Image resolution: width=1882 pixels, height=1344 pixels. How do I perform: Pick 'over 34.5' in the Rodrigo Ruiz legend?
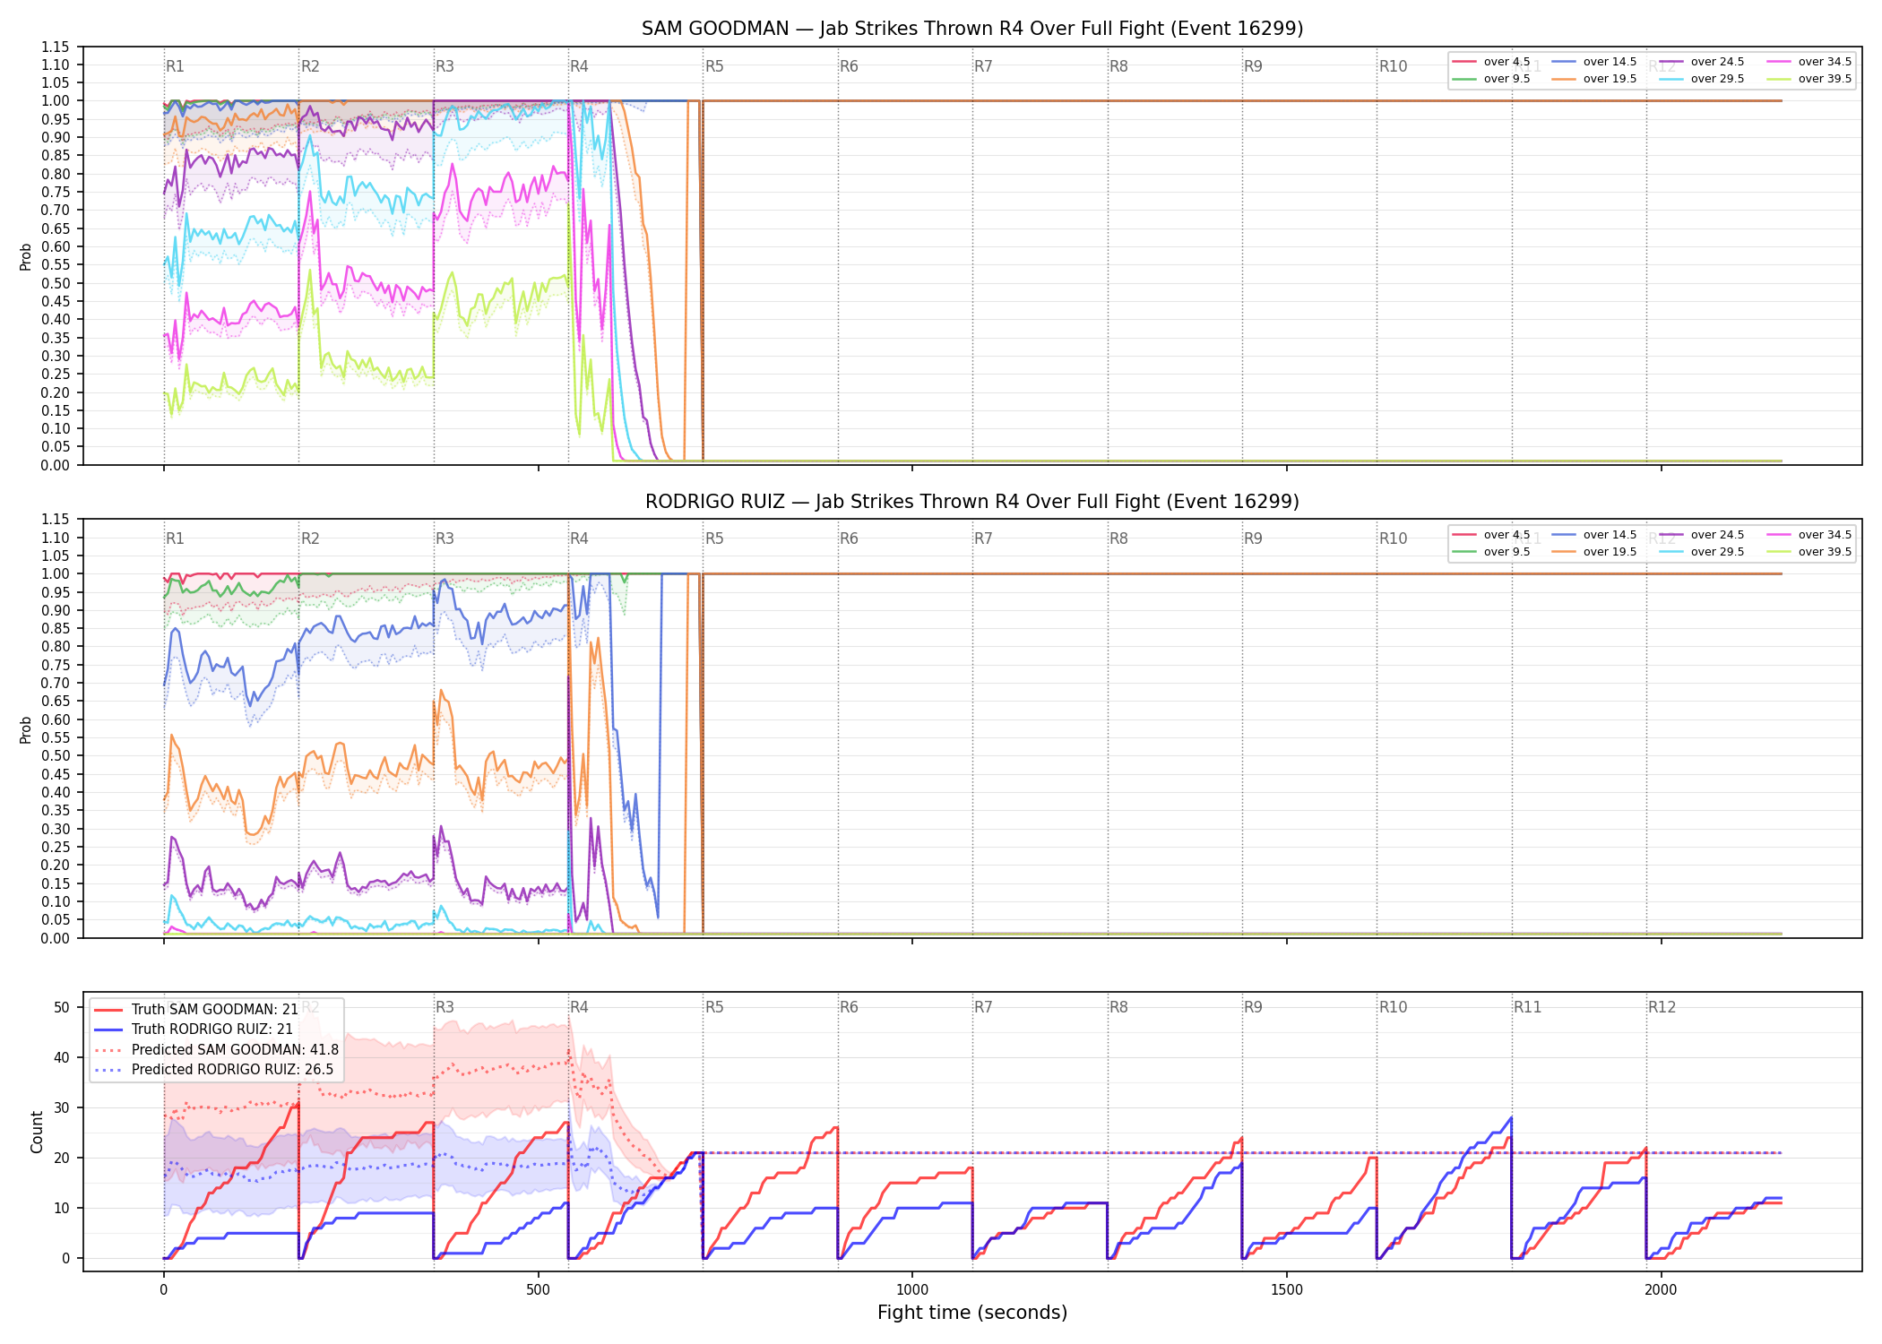(1809, 535)
